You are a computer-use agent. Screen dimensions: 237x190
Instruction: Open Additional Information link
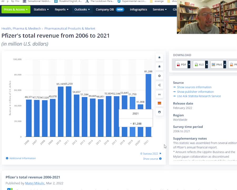point(23,158)
